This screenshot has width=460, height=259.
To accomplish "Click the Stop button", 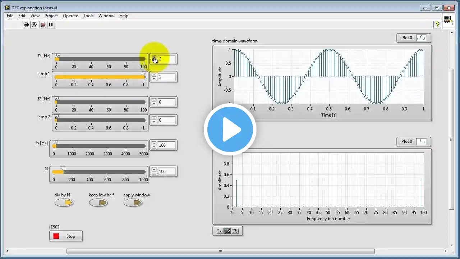I will click(x=66, y=236).
